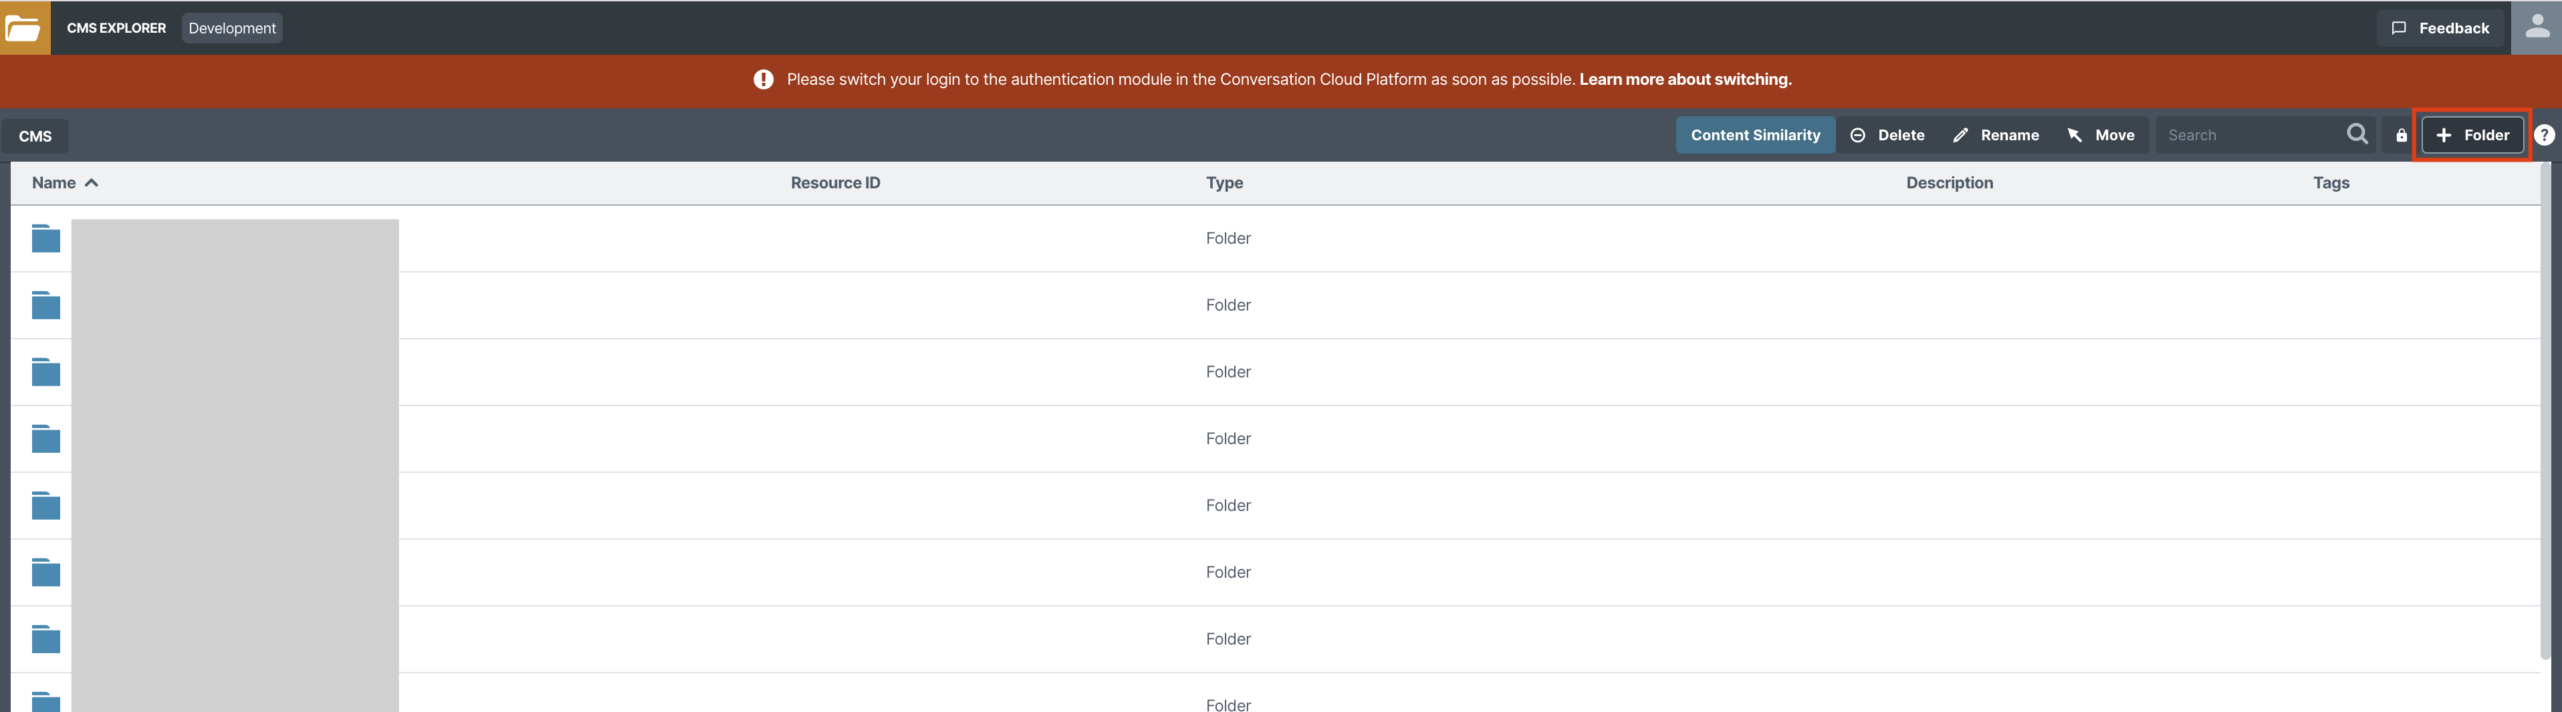
Task: Select the Development environment tag
Action: pos(232,28)
